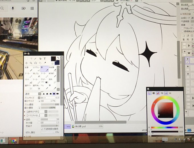Choose the 選択消し selection eraser
Screen dimensions: 194x148
37,87
